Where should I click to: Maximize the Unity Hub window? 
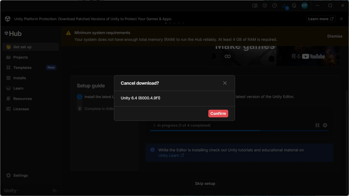coord(330,5)
